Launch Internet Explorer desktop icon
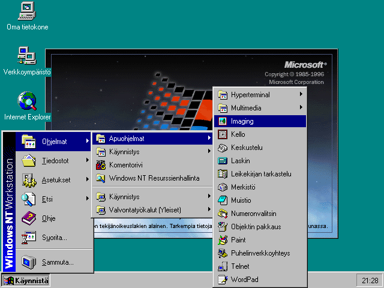Viewport: 384px width, 288px height. tap(27, 101)
